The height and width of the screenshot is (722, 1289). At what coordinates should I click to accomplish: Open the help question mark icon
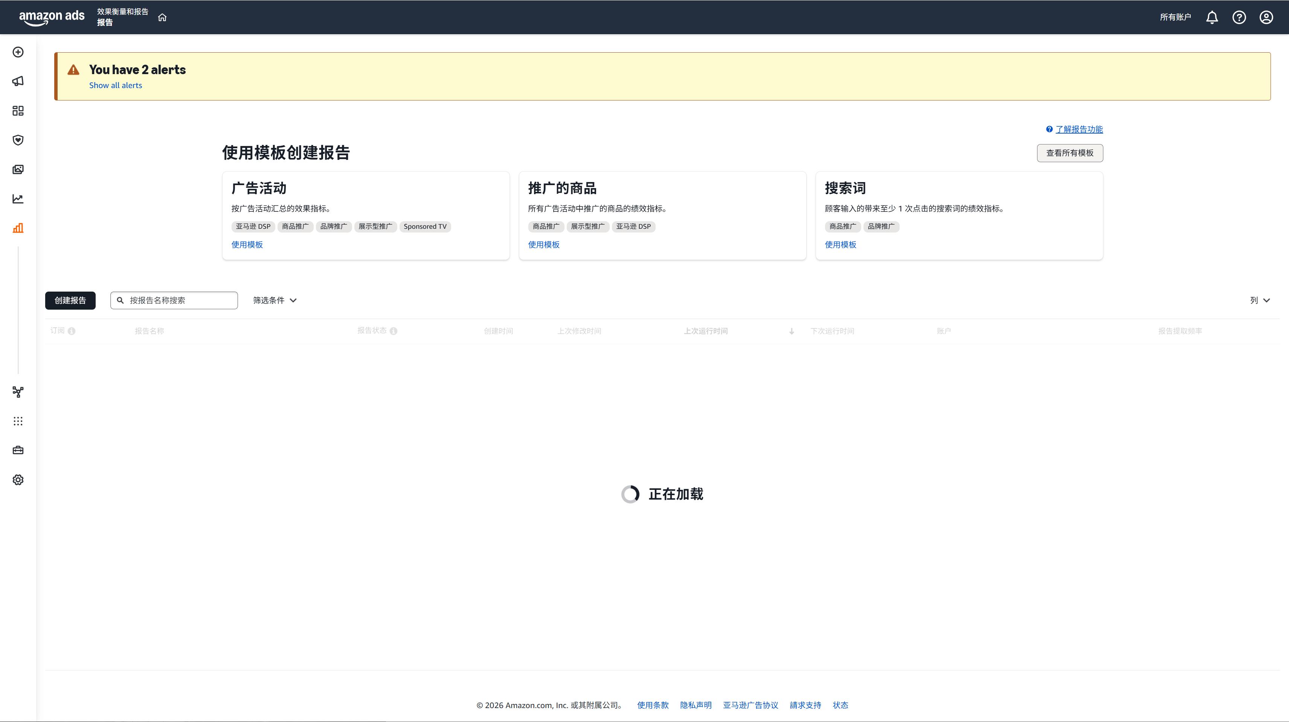pos(1239,18)
